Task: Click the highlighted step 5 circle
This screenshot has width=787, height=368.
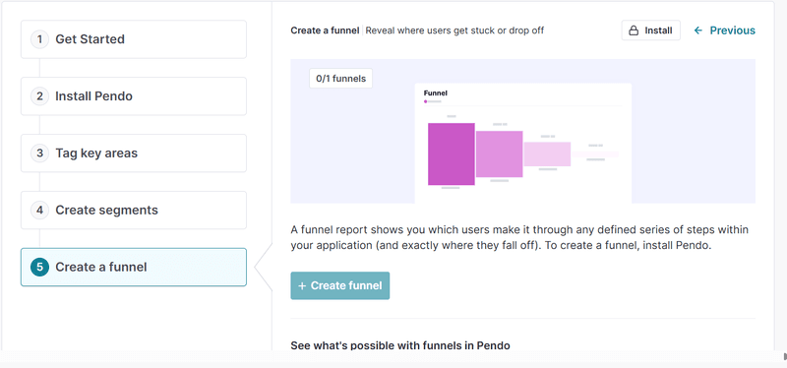Action: click(39, 267)
